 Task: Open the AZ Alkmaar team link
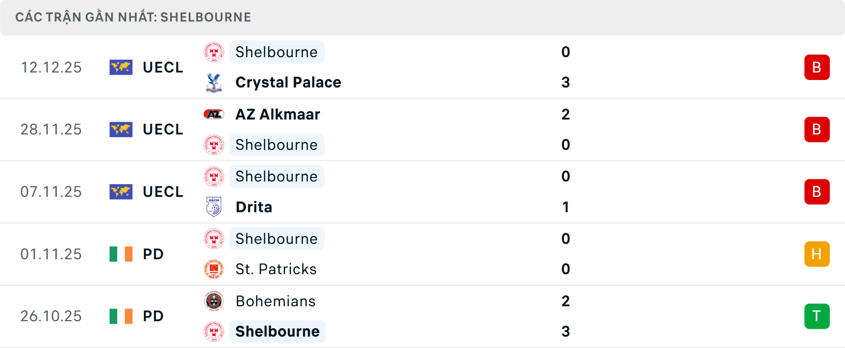[278, 115]
